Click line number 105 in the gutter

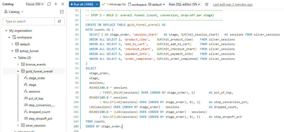[x=76, y=126]
